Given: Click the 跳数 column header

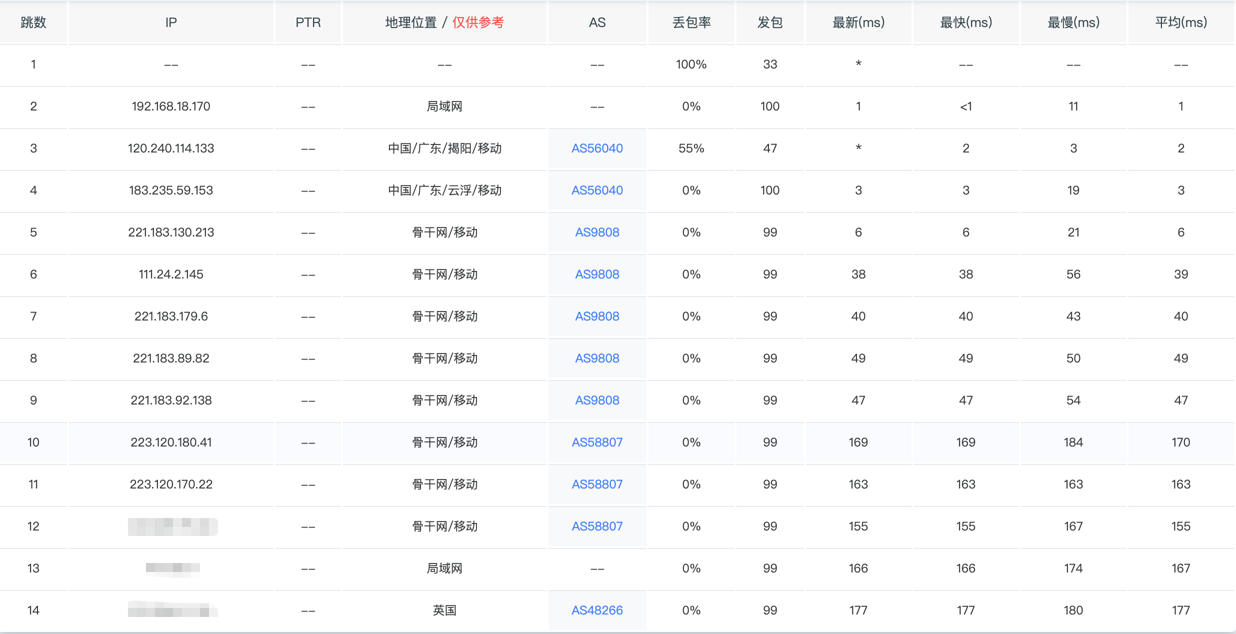Looking at the screenshot, I should click(33, 22).
